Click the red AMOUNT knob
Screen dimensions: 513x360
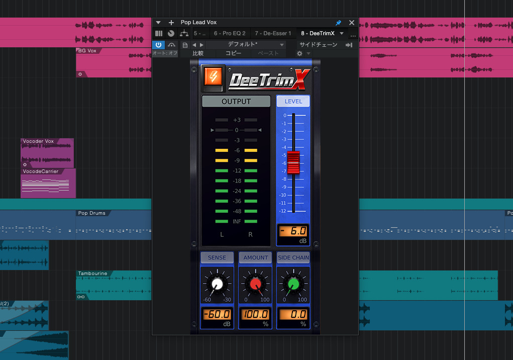coord(256,284)
